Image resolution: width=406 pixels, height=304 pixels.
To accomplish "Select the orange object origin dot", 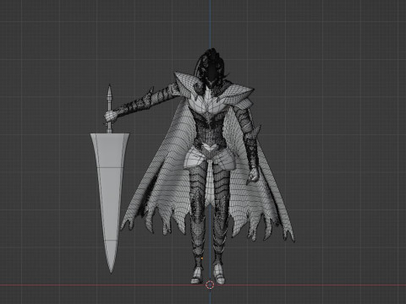I will click(202, 258).
